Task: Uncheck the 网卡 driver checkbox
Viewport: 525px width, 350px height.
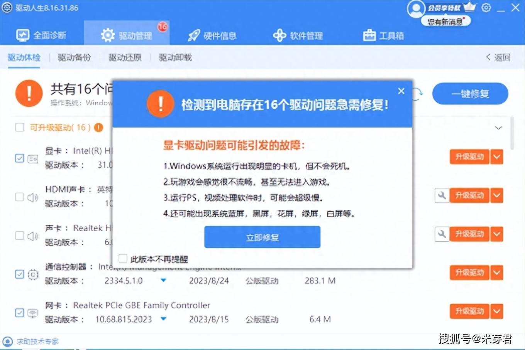Action: (20, 313)
